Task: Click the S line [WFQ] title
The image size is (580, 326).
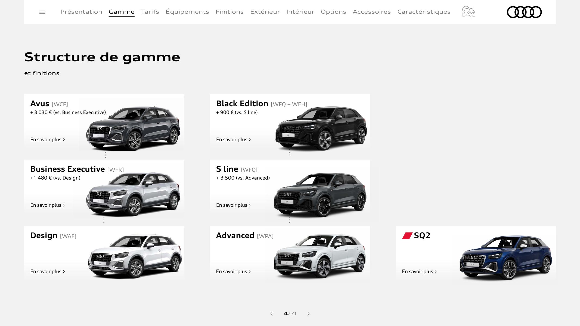Action: pyautogui.click(x=237, y=169)
